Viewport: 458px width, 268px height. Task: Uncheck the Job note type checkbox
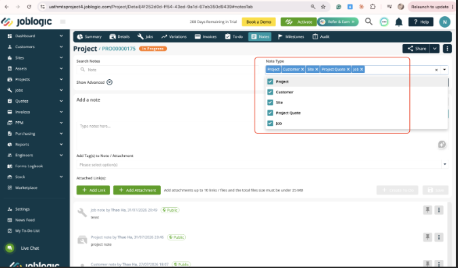[x=270, y=123]
